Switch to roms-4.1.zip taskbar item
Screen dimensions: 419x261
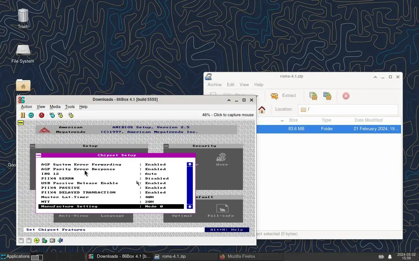(x=185, y=256)
